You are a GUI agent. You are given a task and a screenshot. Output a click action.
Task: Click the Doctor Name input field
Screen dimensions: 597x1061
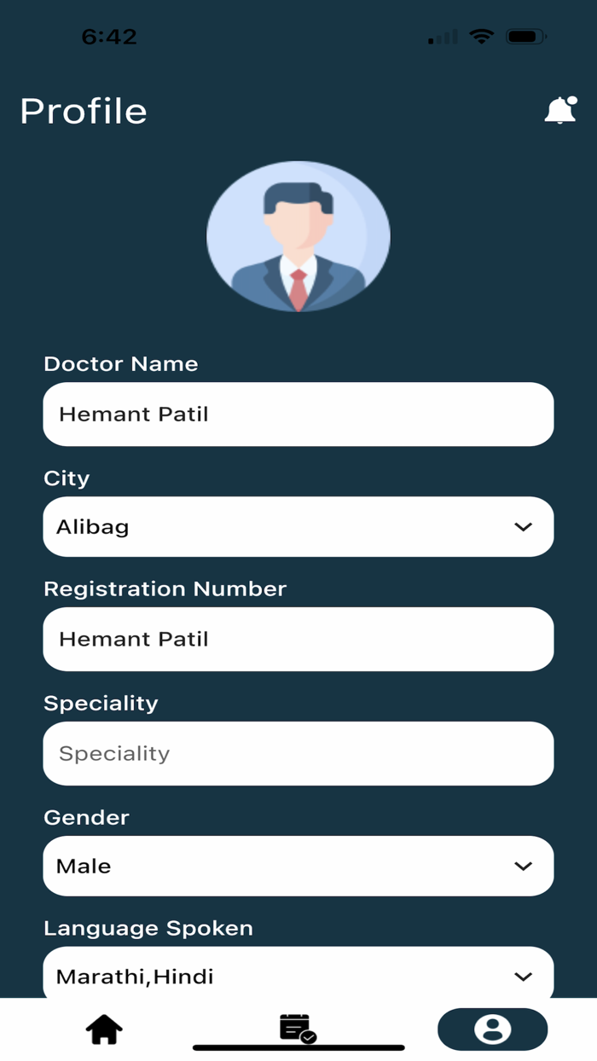click(298, 414)
